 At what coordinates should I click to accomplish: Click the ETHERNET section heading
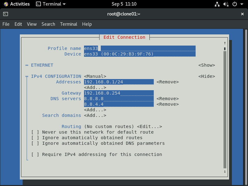point(42,65)
